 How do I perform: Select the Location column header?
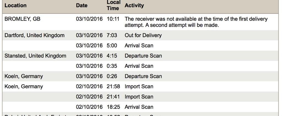[15, 6]
